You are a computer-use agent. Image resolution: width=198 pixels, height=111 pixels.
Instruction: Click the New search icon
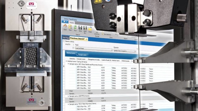[x=70, y=27]
